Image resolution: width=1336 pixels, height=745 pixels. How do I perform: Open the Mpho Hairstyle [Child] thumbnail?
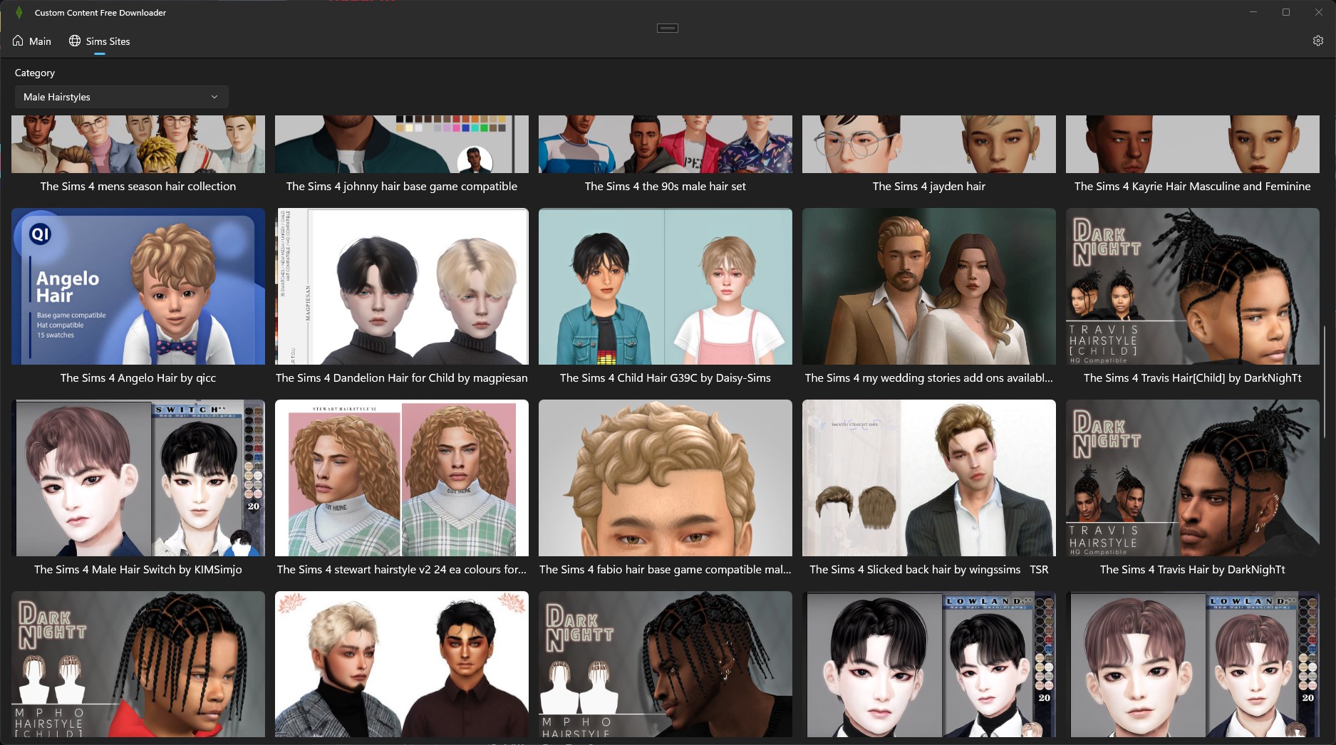138,664
